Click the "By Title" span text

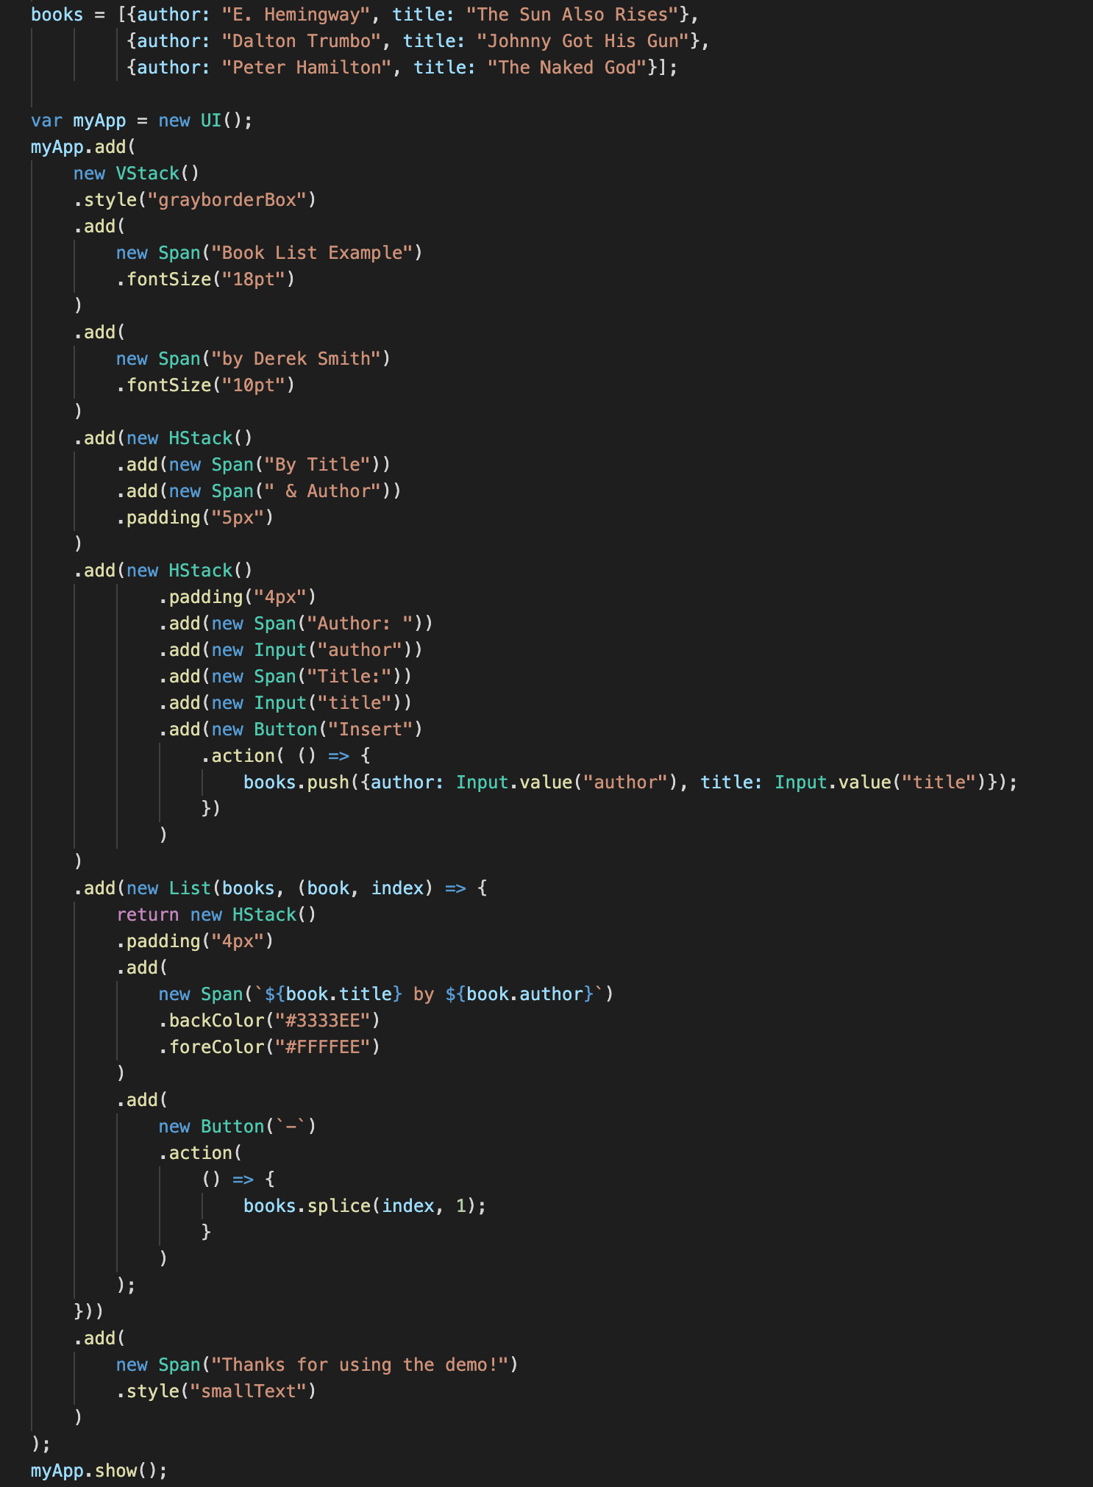point(317,465)
